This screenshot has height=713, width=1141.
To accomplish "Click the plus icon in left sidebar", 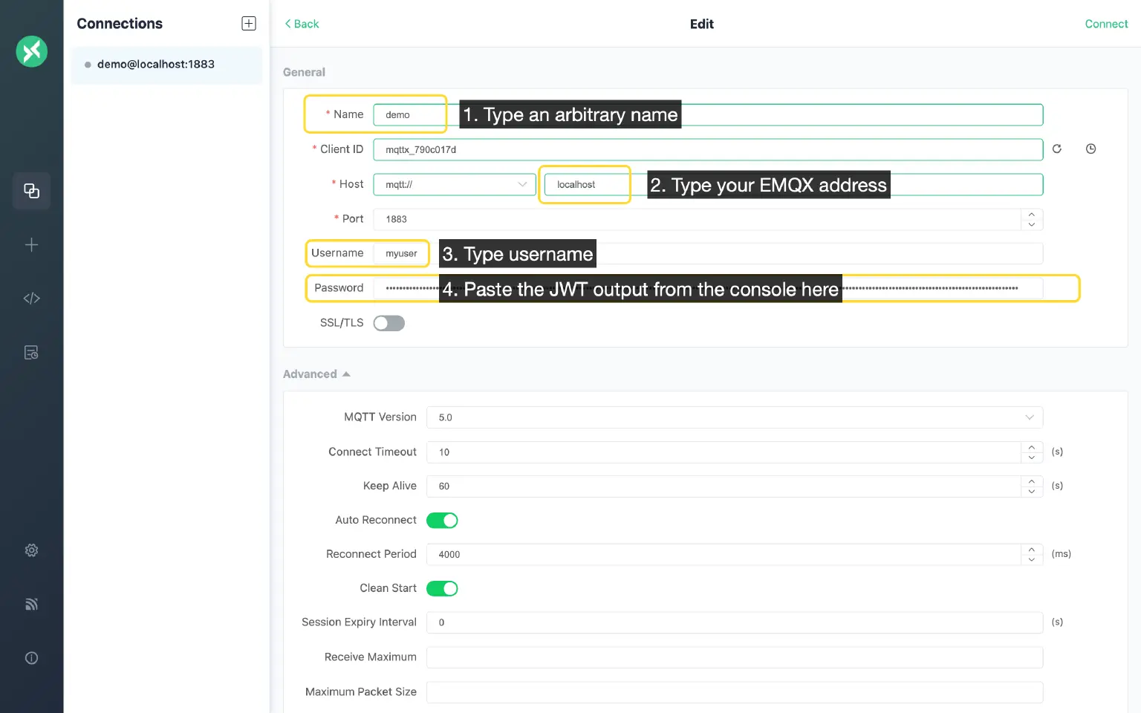I will click(31, 245).
